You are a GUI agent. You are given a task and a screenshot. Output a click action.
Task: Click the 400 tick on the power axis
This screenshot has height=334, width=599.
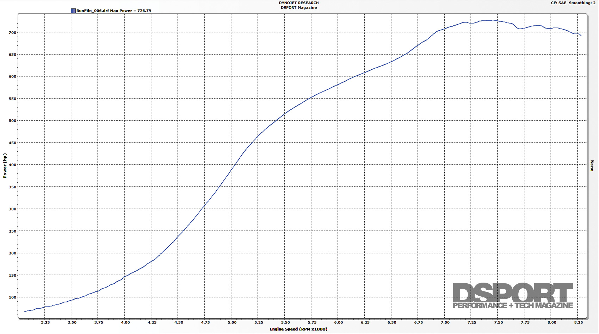(x=12, y=165)
